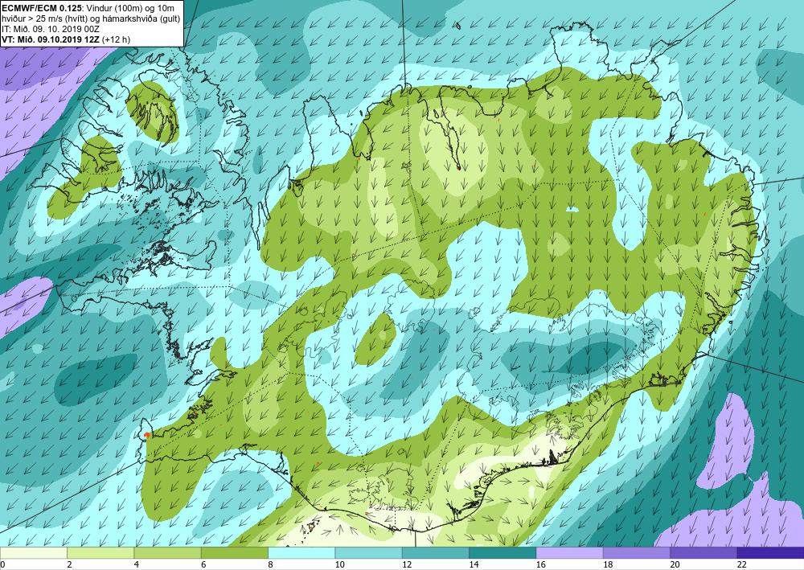Click the legend scale label "16"
This screenshot has height=570, width=804.
[541, 564]
